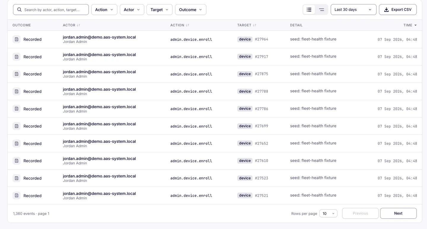
Task: Open the Last 30 days range dropdown
Action: tap(353, 10)
